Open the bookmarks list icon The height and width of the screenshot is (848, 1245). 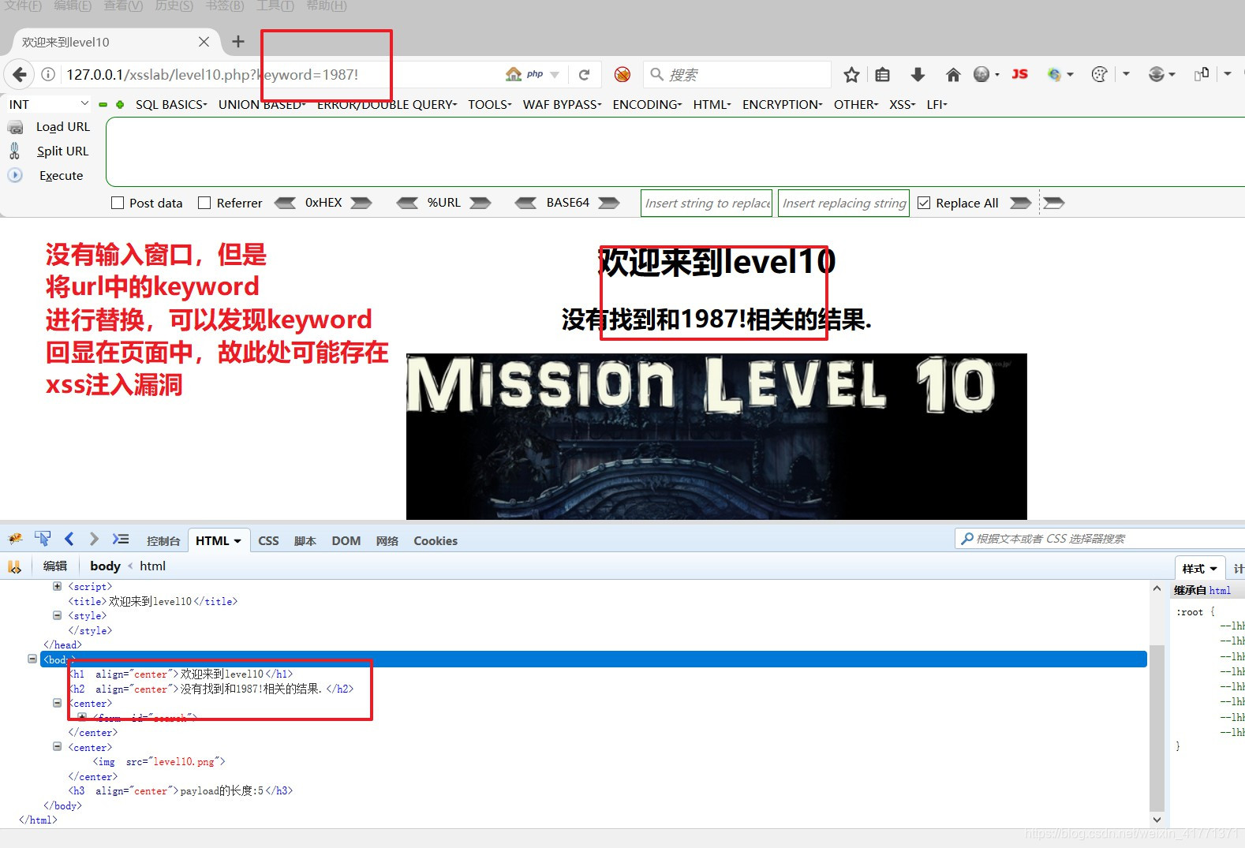point(882,74)
